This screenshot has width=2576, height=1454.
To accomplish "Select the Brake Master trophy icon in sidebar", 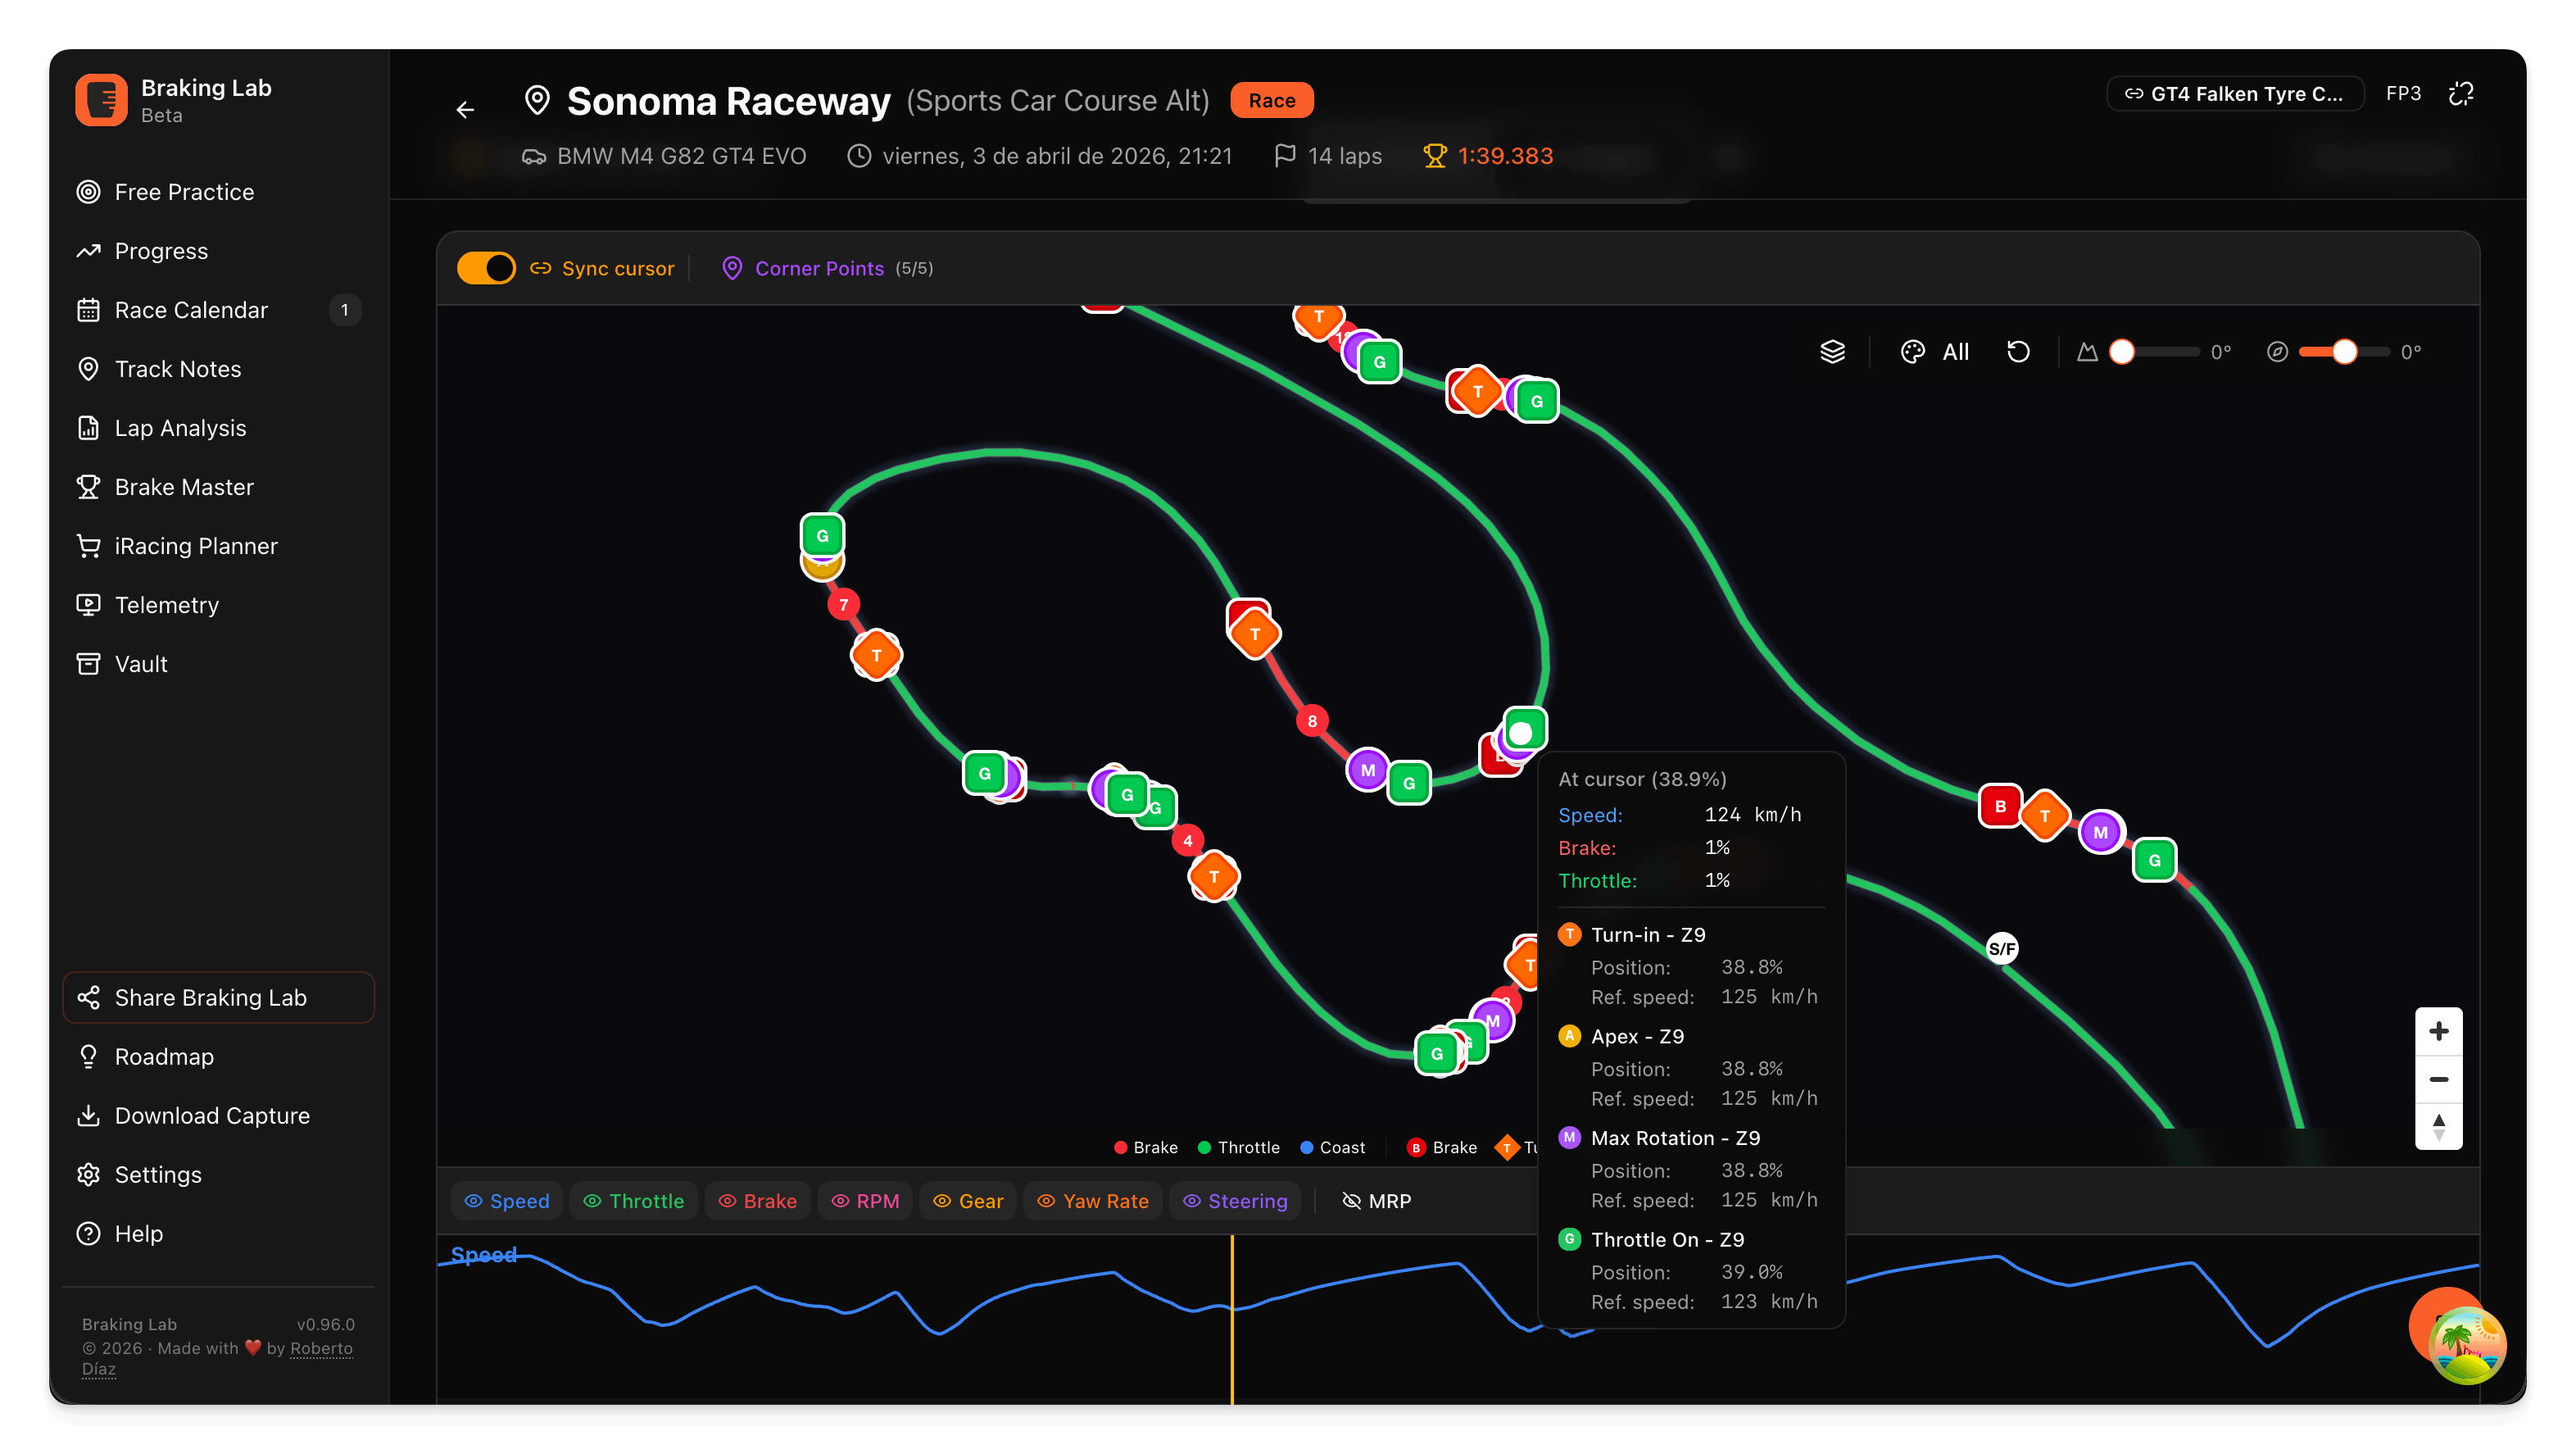I will coord(89,487).
